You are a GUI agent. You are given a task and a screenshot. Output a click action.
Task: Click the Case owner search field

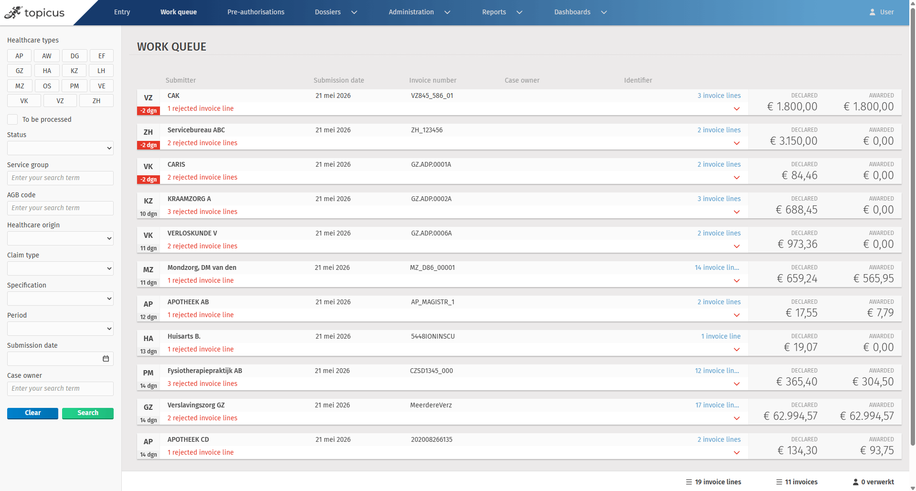click(x=60, y=389)
